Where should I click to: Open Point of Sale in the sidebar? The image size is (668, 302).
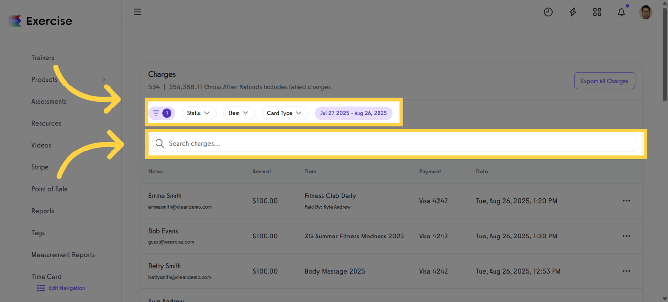point(49,189)
